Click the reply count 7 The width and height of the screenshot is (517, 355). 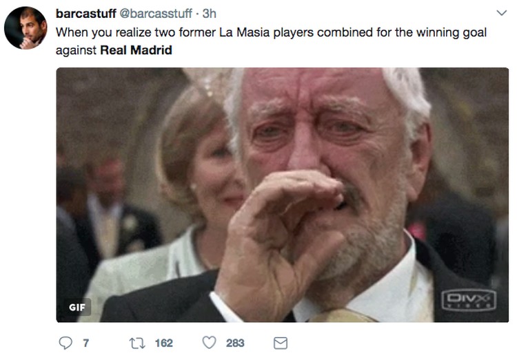click(85, 343)
